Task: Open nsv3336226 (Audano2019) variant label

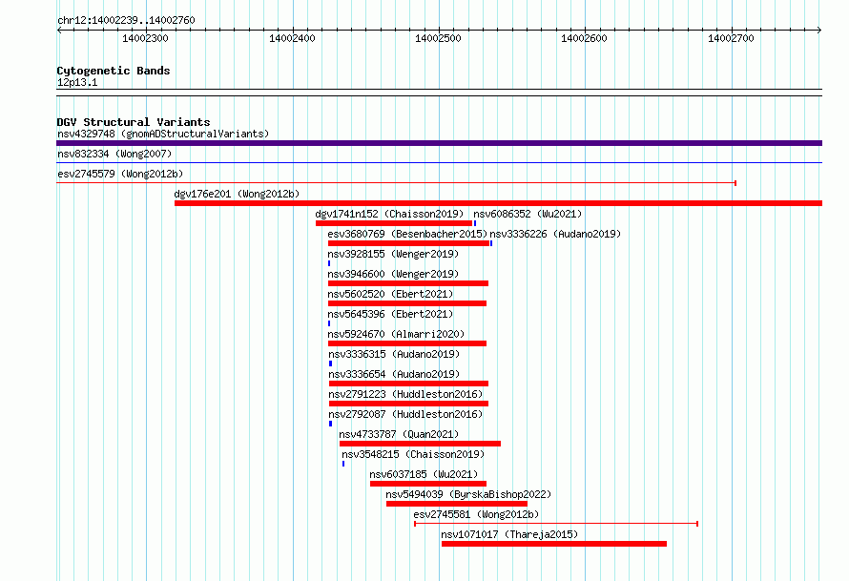Action: tap(555, 234)
